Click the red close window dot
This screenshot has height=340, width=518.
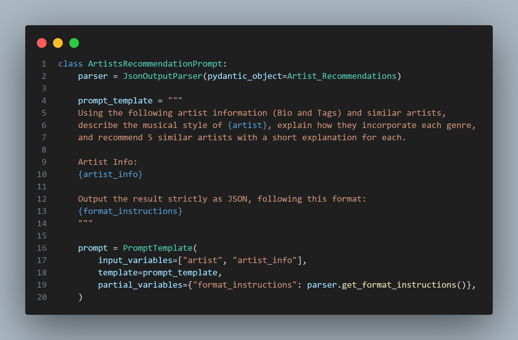42,43
